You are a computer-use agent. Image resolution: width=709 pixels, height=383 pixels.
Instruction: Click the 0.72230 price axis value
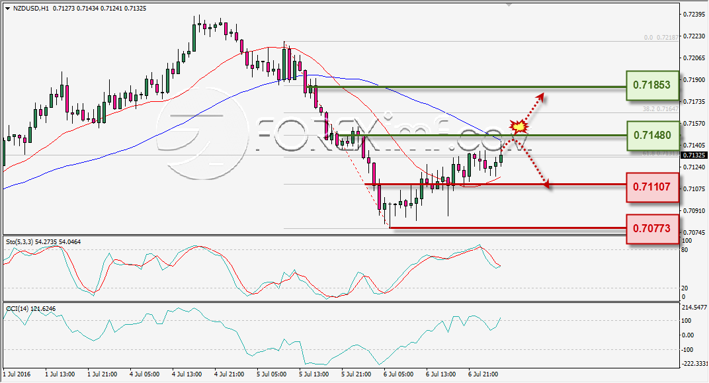click(x=694, y=36)
